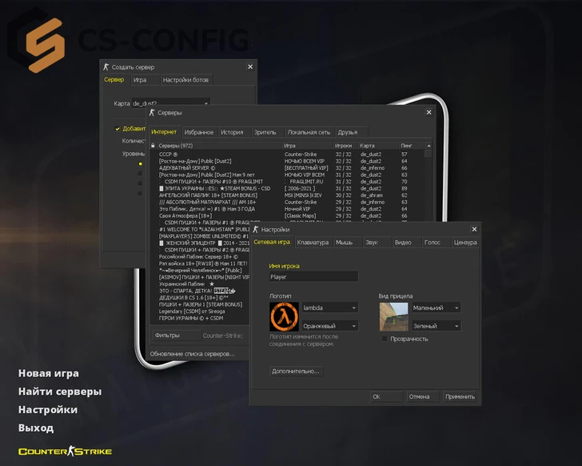Screen dimensions: 582x466
Task: Click the soldier icon in Настройки title bar
Action: click(255, 229)
